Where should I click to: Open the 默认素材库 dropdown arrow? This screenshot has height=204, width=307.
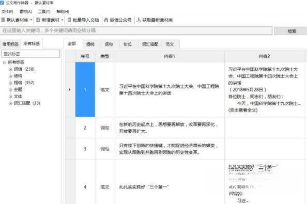pyautogui.click(x=31, y=20)
